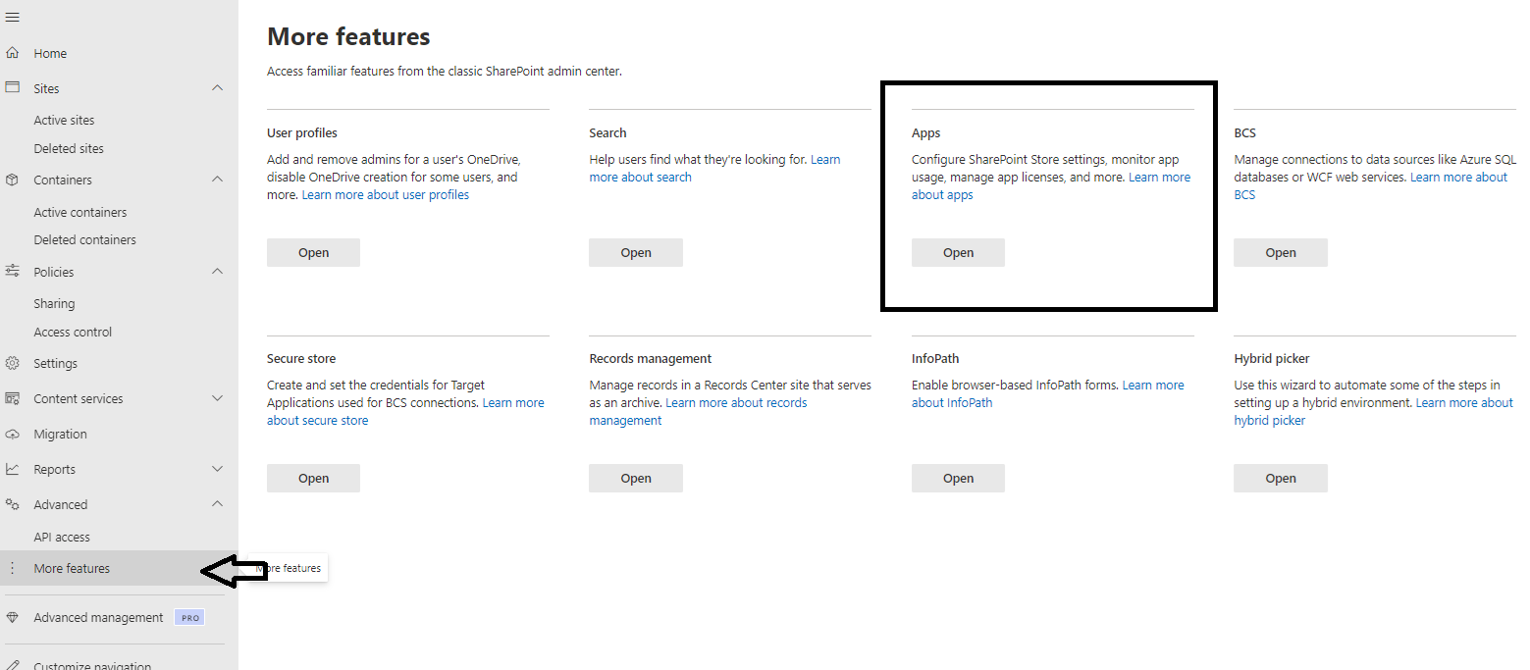
Task: Click the More features page heading
Action: (348, 37)
